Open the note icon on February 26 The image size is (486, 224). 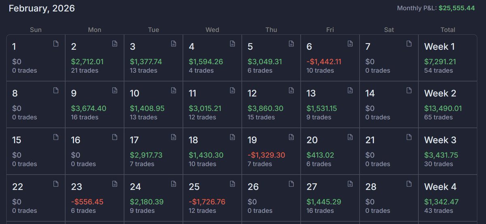(x=292, y=184)
